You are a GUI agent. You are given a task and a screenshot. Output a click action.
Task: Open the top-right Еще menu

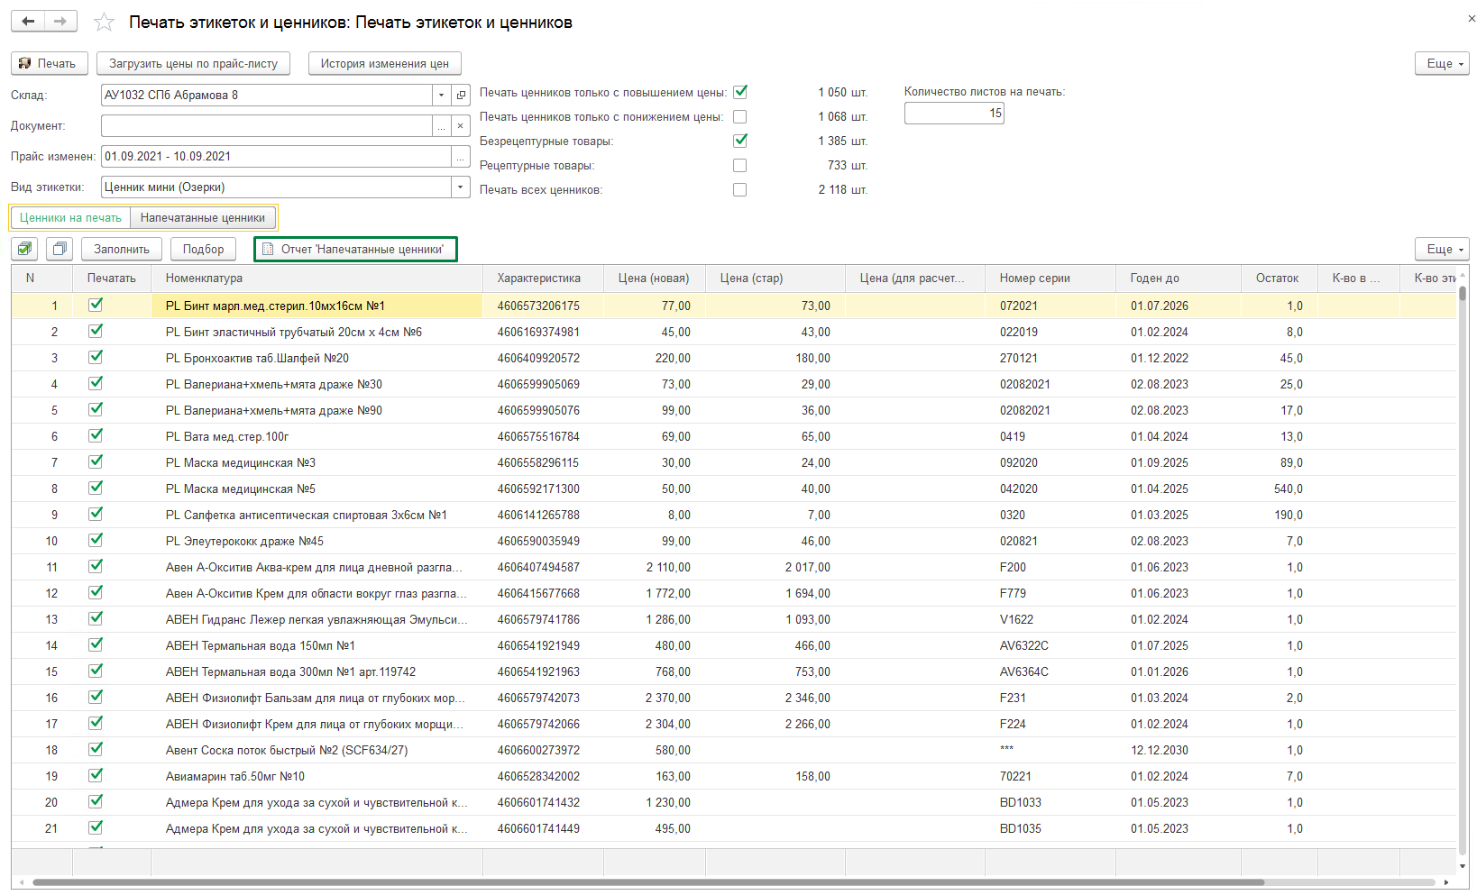tap(1441, 64)
